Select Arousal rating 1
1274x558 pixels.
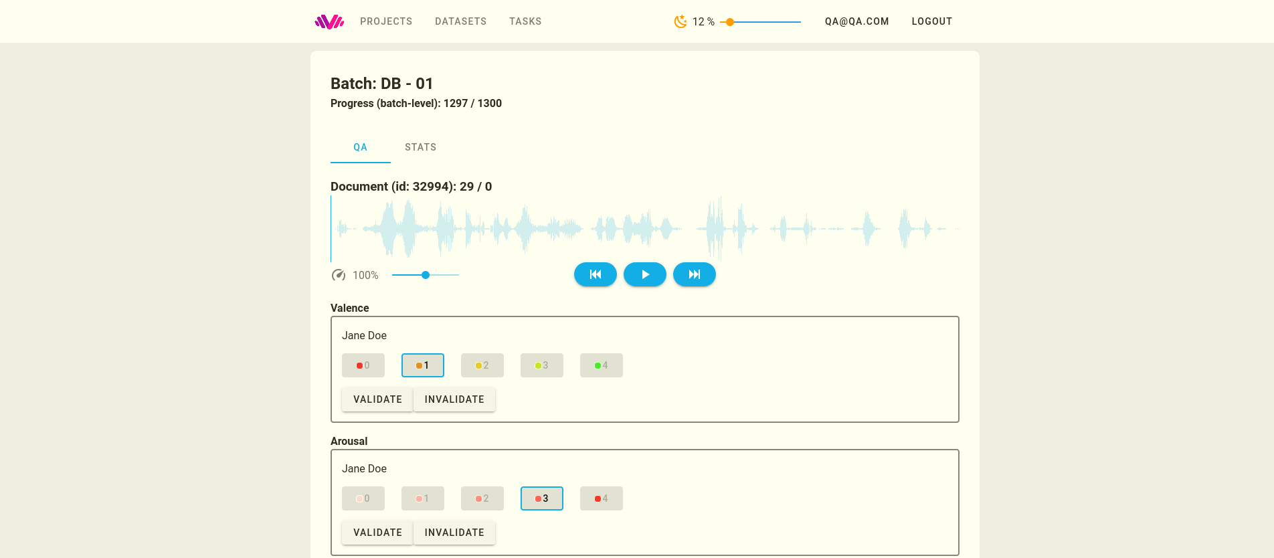pyautogui.click(x=423, y=498)
